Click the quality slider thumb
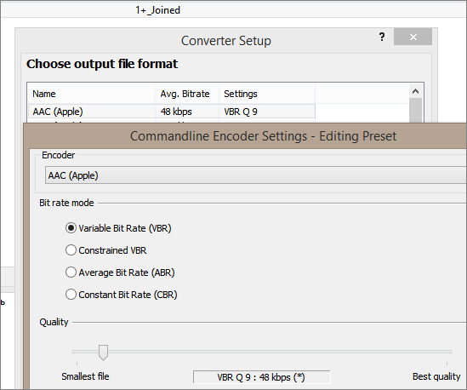Image resolution: width=467 pixels, height=390 pixels. point(103,353)
